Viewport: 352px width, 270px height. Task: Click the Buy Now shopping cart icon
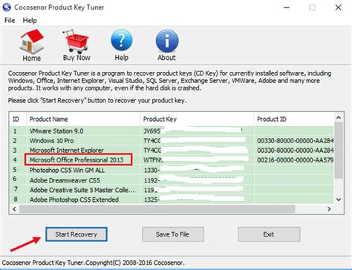point(76,45)
